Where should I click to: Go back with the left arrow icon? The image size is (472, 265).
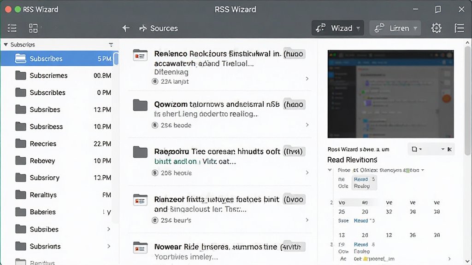click(126, 28)
